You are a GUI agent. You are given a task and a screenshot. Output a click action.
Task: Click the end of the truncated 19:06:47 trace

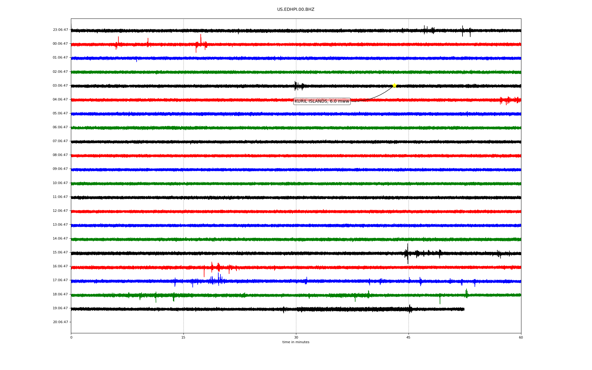(464, 309)
